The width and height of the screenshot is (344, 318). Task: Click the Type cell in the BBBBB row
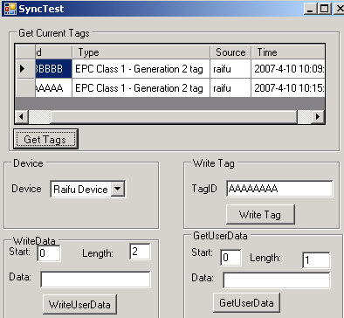141,69
